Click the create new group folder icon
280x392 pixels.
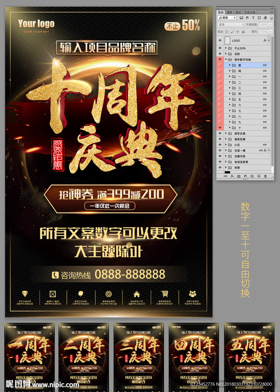(x=252, y=176)
